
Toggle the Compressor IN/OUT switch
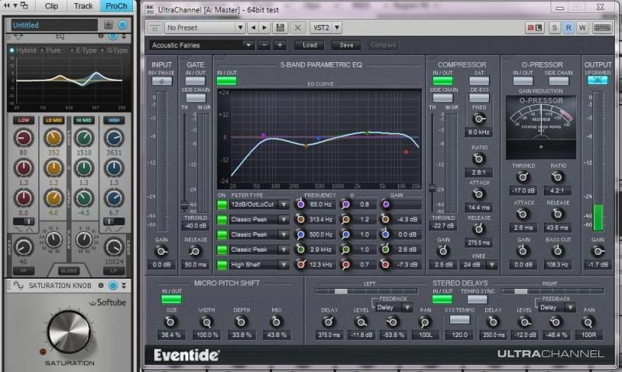(442, 81)
